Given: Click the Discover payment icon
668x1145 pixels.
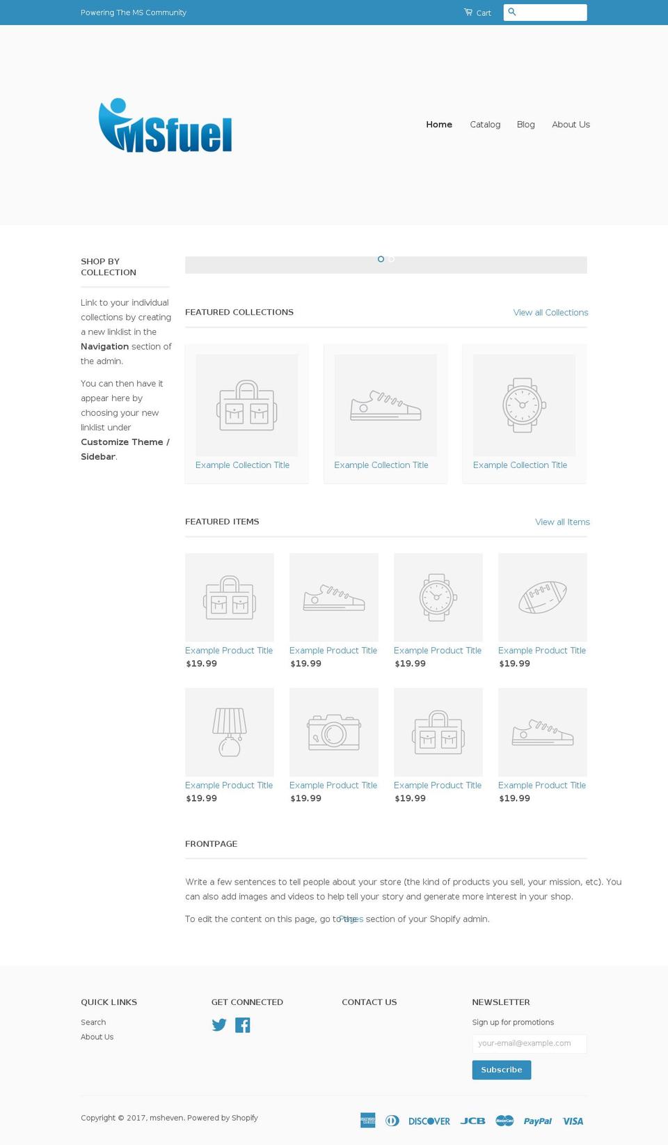Looking at the screenshot, I should (429, 1121).
